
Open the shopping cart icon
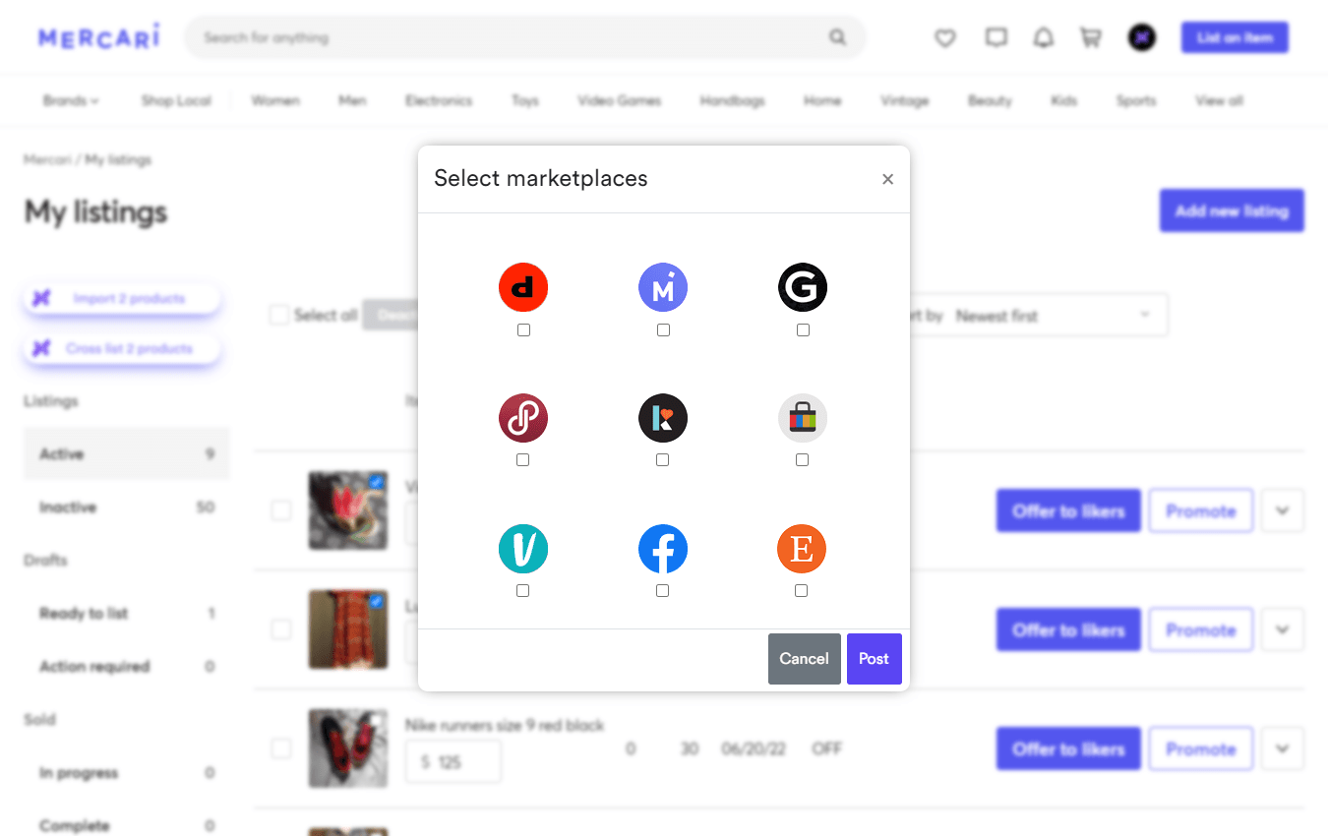pos(1091,38)
